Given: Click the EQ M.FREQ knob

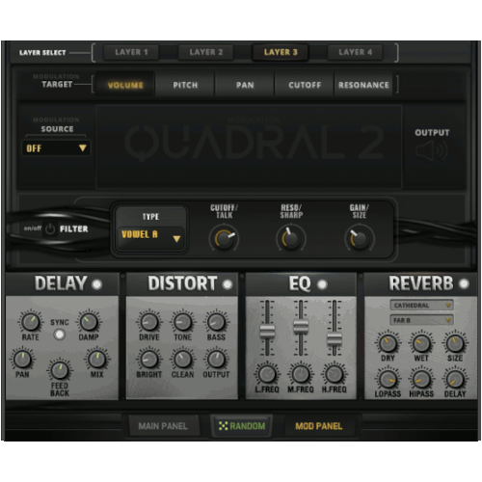Looking at the screenshot, I should (301, 374).
